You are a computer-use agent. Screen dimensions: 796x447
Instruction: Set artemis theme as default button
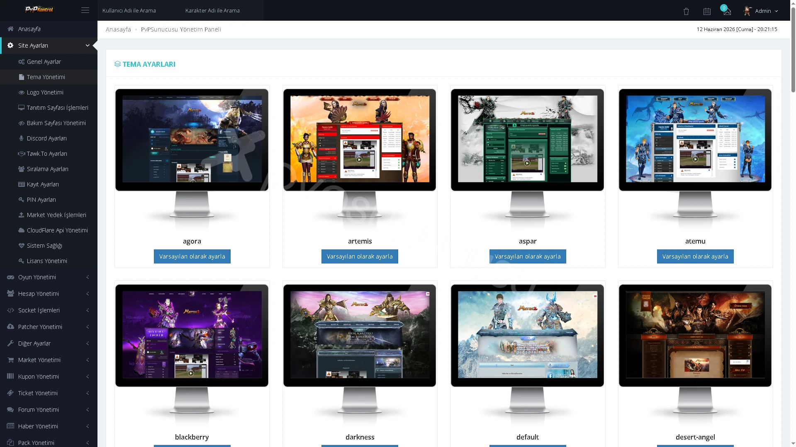pos(360,256)
